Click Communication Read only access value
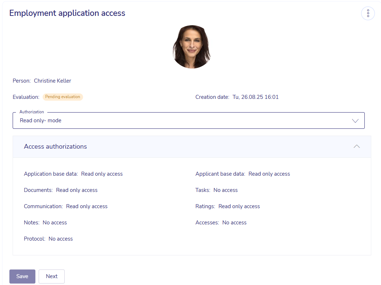 pyautogui.click(x=87, y=206)
